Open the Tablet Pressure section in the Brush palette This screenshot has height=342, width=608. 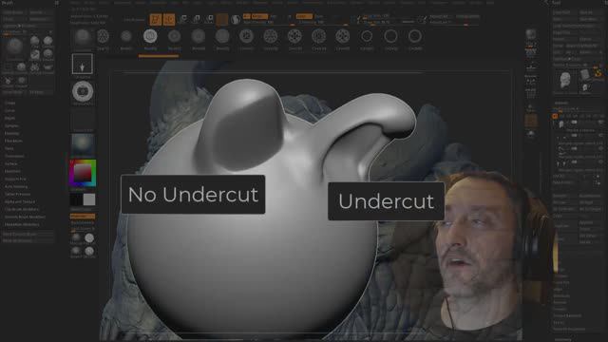(x=17, y=194)
